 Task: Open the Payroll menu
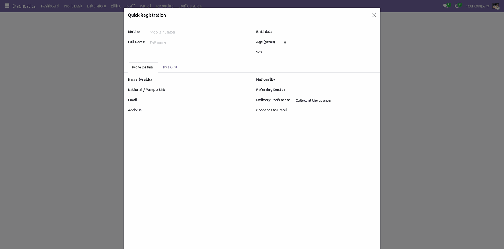pos(145,6)
